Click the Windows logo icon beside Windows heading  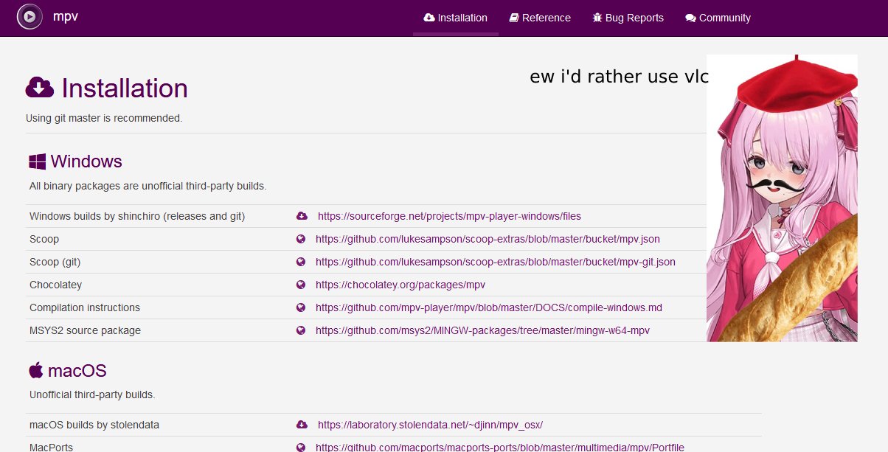pos(37,162)
